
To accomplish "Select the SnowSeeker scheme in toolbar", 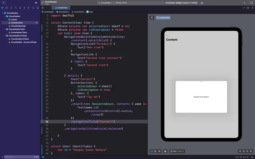I will (x=105, y=3).
